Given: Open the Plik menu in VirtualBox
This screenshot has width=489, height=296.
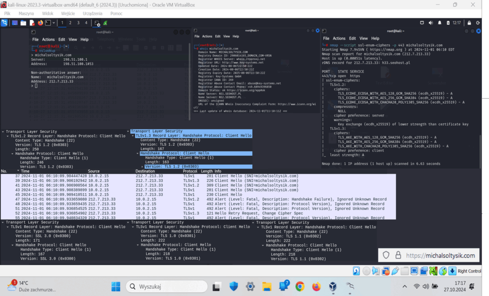Looking at the screenshot, I should pyautogui.click(x=7, y=13).
